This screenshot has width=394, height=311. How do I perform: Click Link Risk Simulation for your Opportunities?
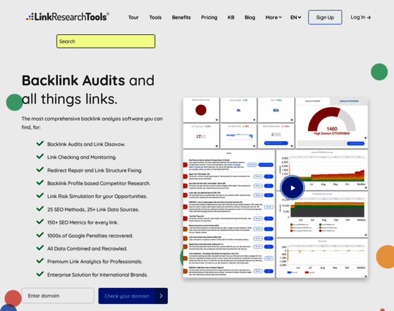tap(97, 196)
